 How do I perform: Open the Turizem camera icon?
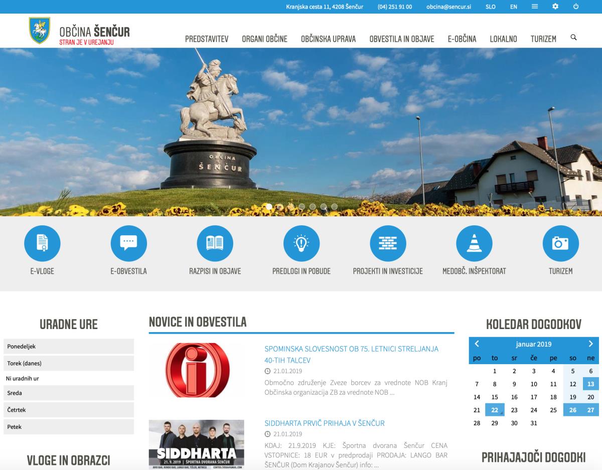(560, 243)
